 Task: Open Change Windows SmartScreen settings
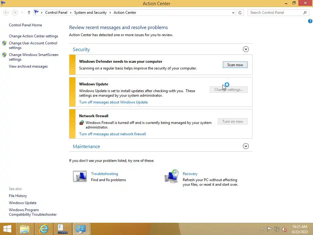(34, 57)
